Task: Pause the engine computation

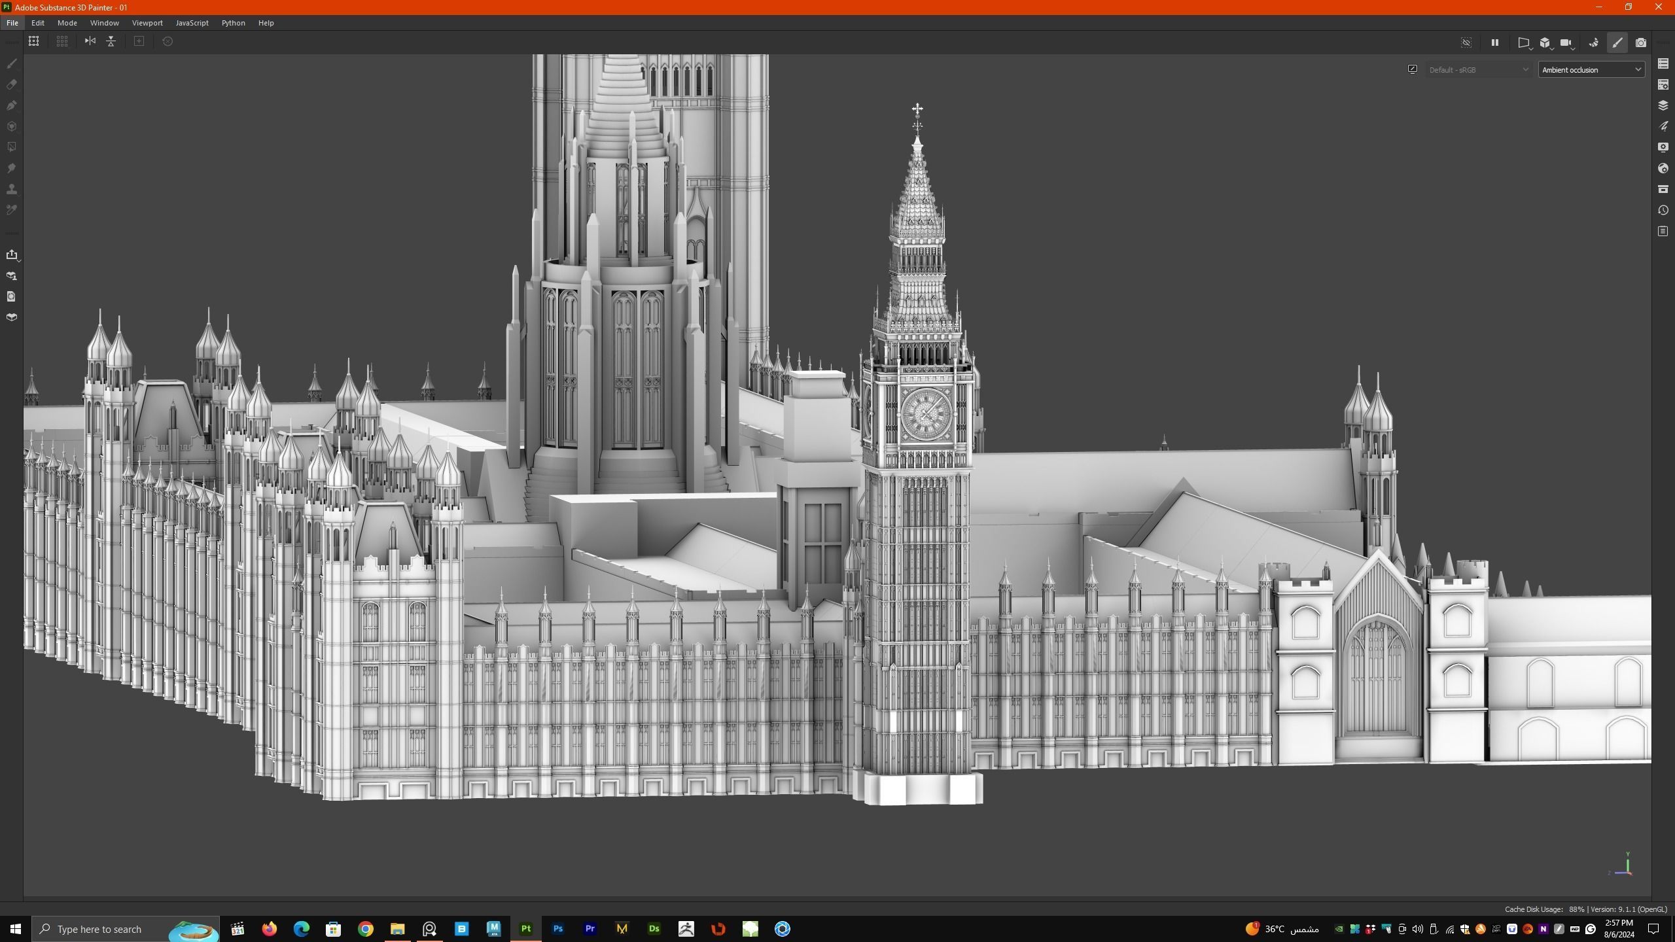Action: [1494, 43]
